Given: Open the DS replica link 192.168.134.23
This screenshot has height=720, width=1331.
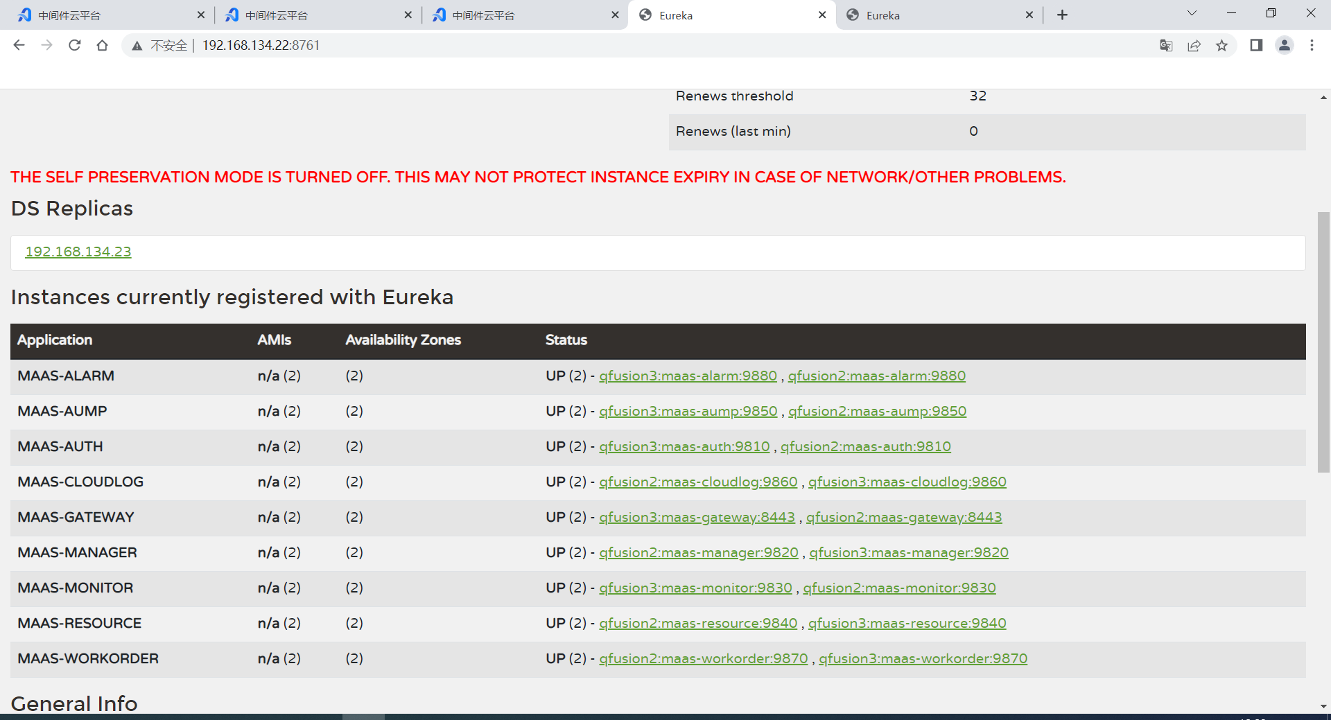Looking at the screenshot, I should click(78, 252).
